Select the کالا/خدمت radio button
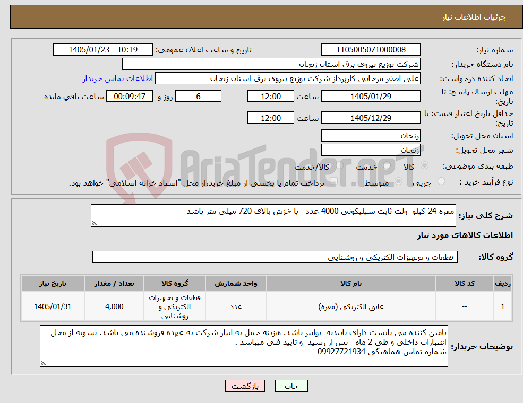The image size is (523, 403). coord(339,165)
